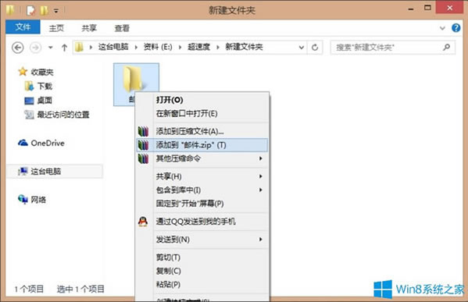The image size is (468, 302).
Task: Minimize the 新建文件夹 window
Action: pos(411,9)
